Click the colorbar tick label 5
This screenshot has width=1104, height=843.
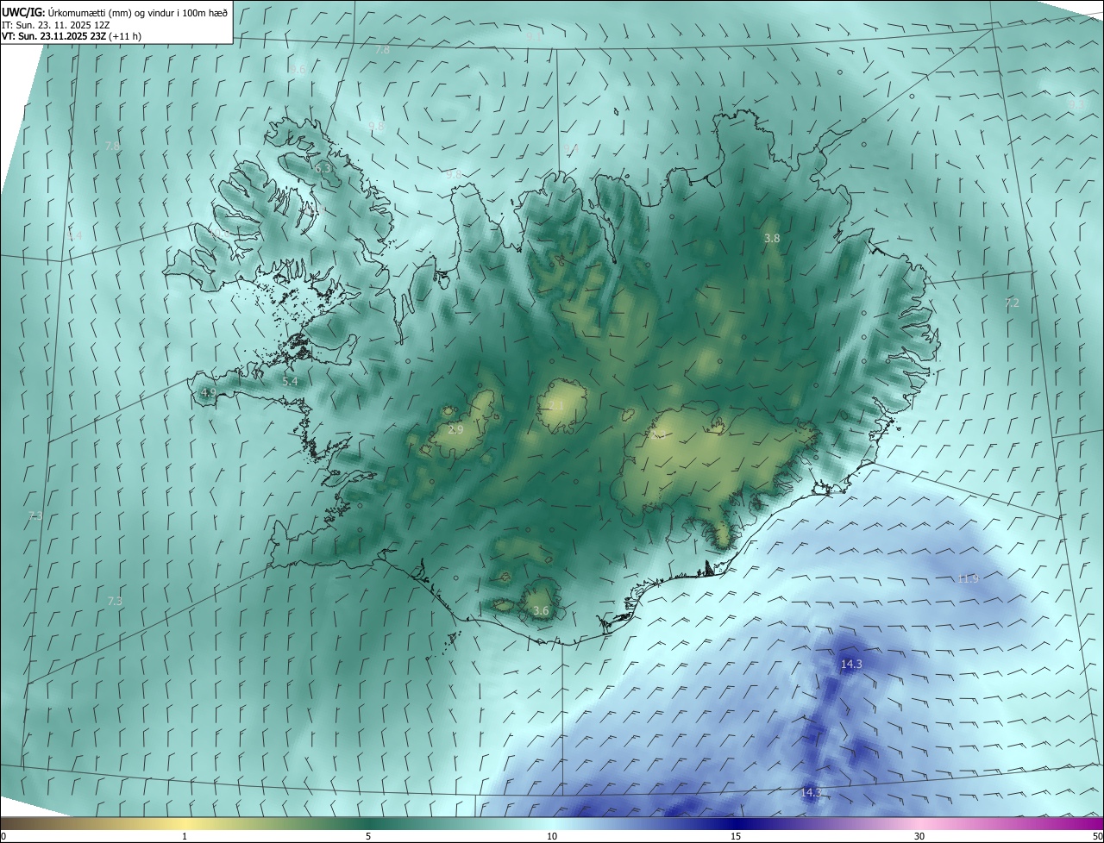(368, 836)
